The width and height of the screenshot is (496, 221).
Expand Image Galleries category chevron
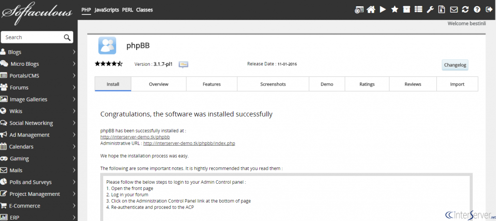[74, 99]
